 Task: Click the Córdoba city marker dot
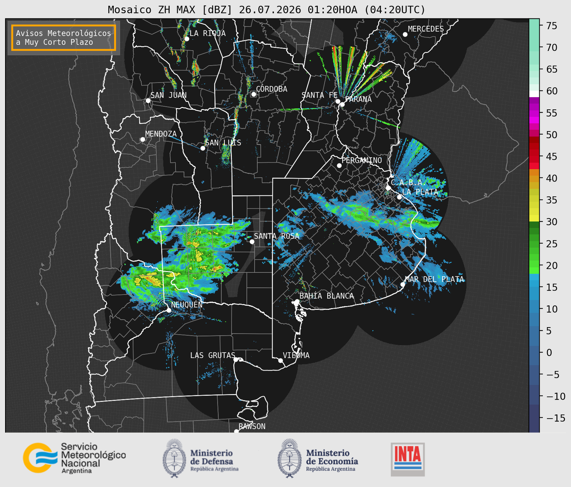click(x=254, y=94)
